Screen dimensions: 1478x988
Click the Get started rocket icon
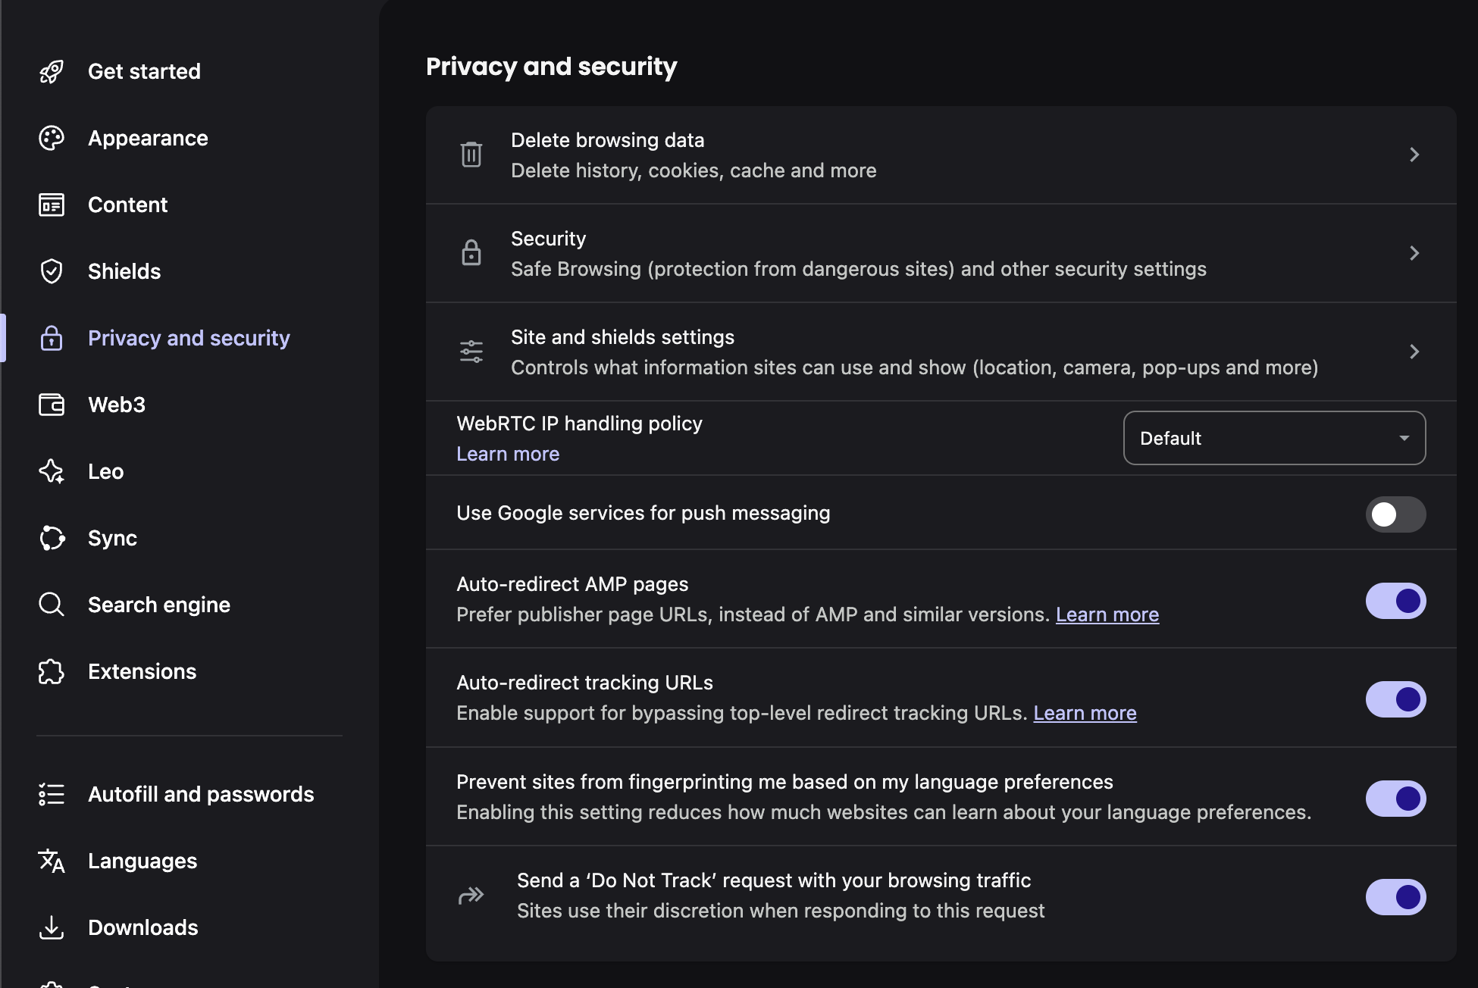coord(52,72)
